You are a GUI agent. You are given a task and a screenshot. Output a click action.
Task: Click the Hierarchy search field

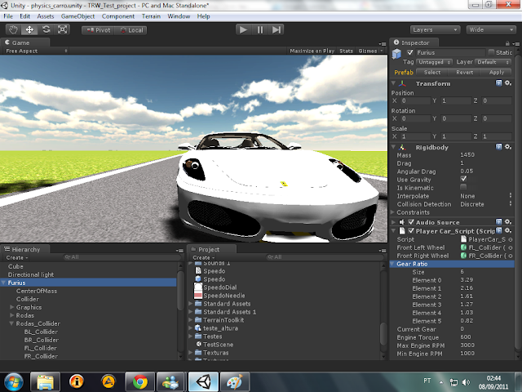[x=122, y=257]
